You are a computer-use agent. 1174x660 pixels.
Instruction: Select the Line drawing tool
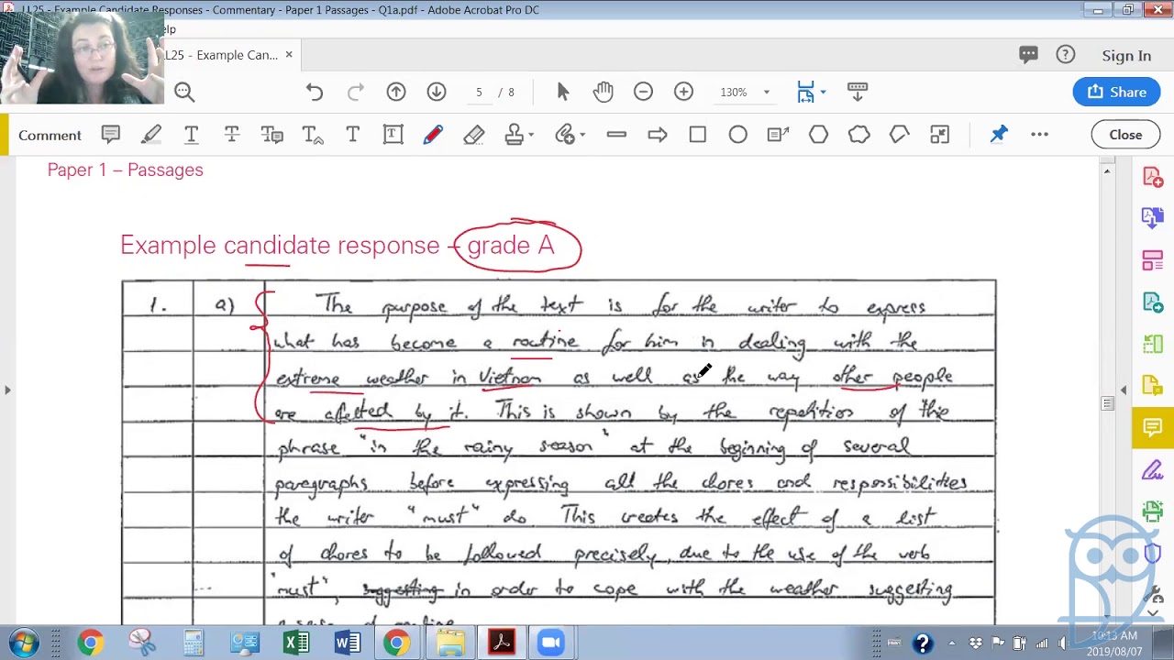[x=616, y=135]
